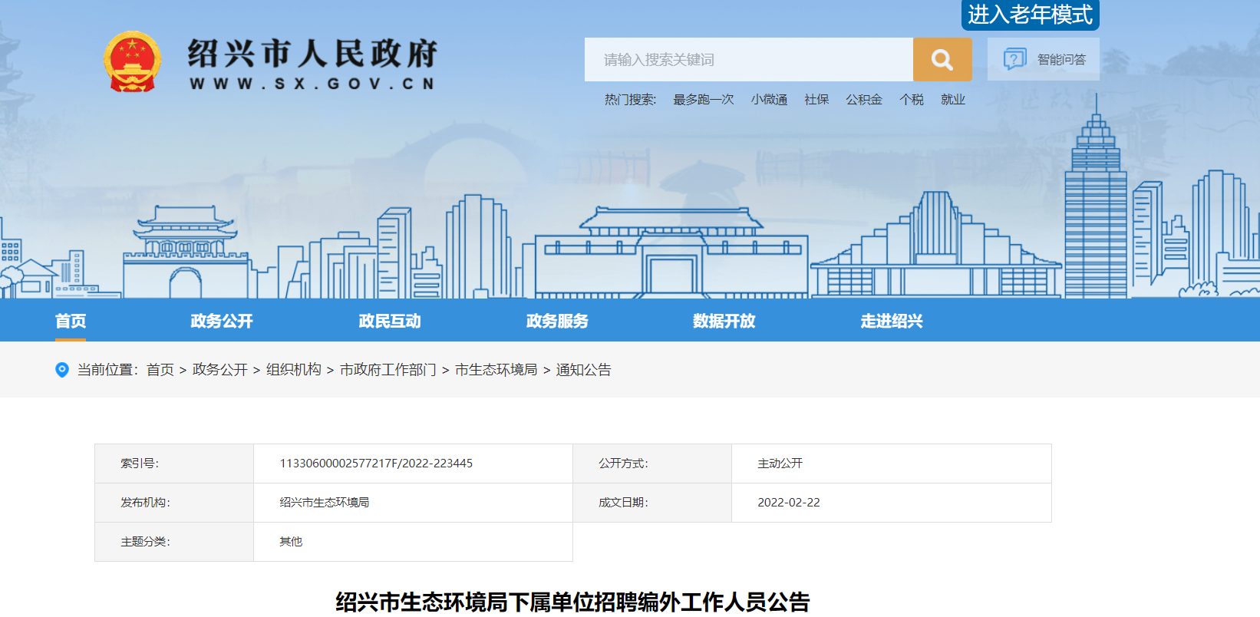This screenshot has height=617, width=1260.
Task: Click the blue location pin icon
Action: [62, 370]
